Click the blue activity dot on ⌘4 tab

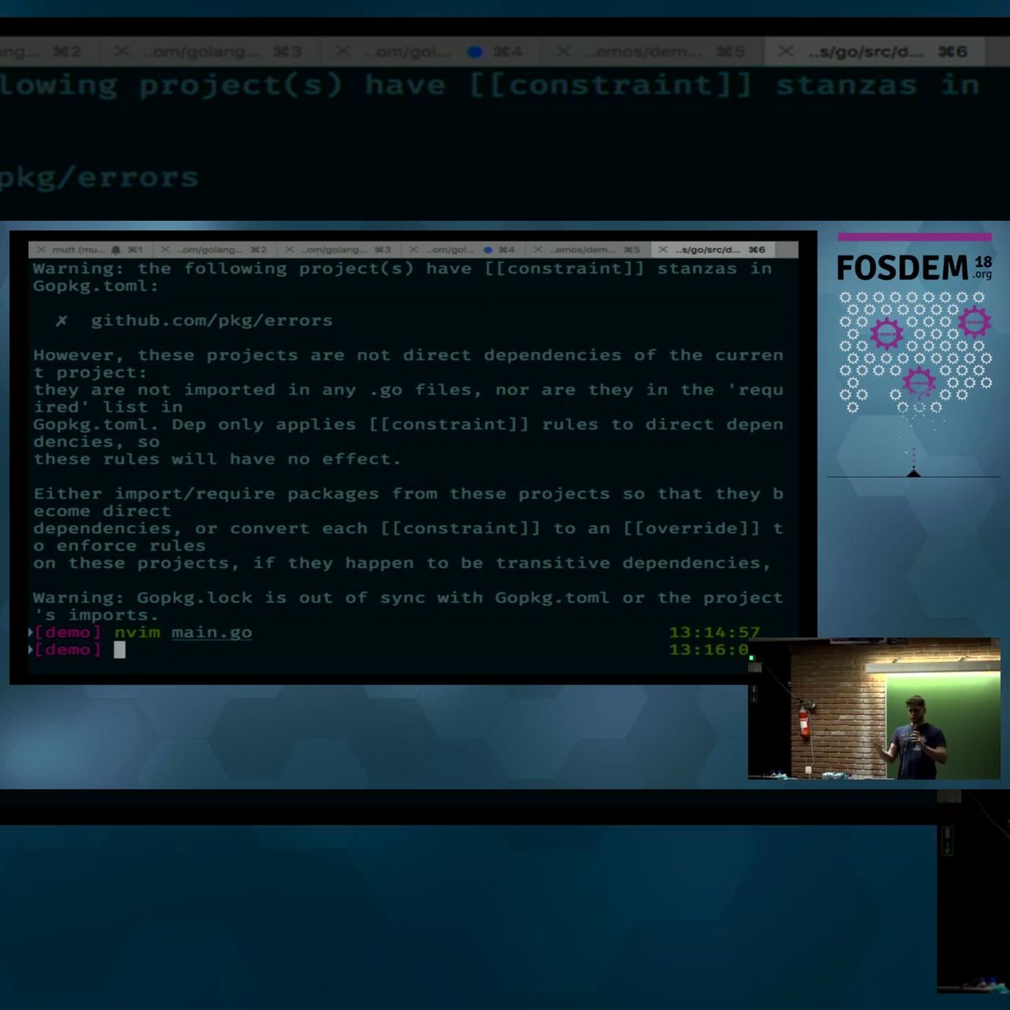pos(488,250)
